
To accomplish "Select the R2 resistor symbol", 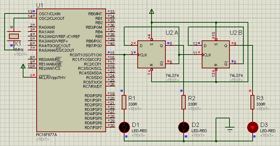I will [184, 102].
